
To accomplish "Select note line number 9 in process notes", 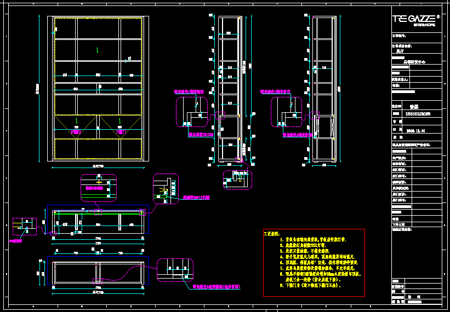I will click(x=310, y=286).
